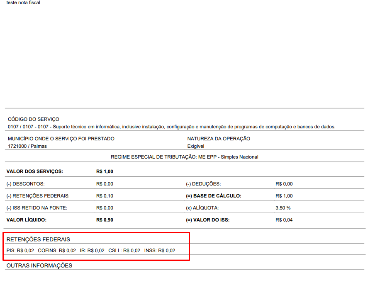
Task: Click the '3,50 %' aliquota value
Action: (x=283, y=208)
